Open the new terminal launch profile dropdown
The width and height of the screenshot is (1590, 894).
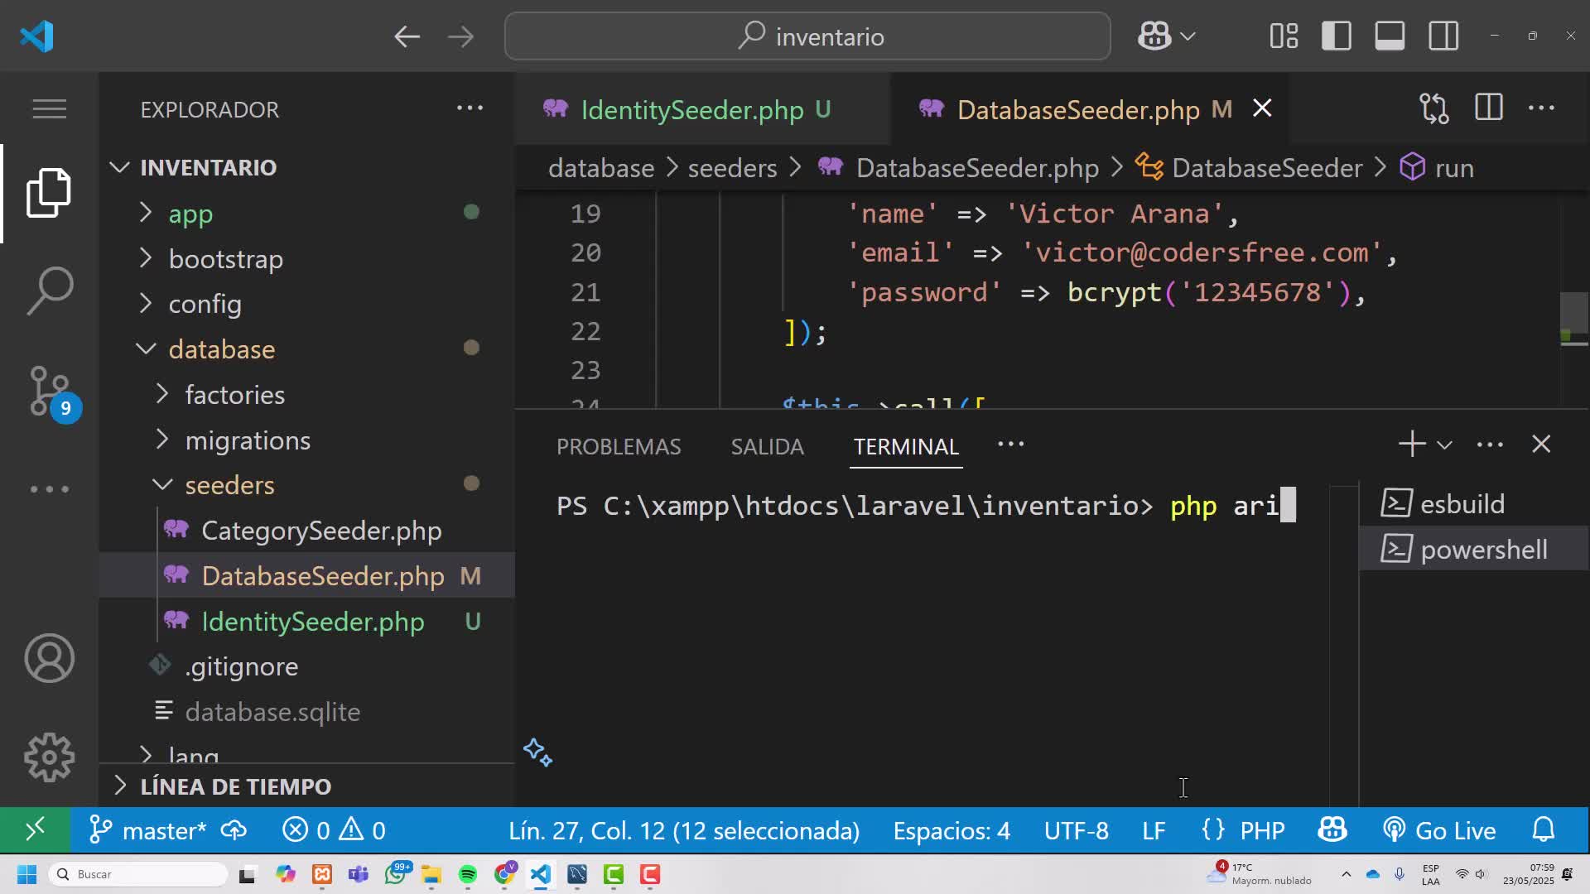click(1444, 445)
